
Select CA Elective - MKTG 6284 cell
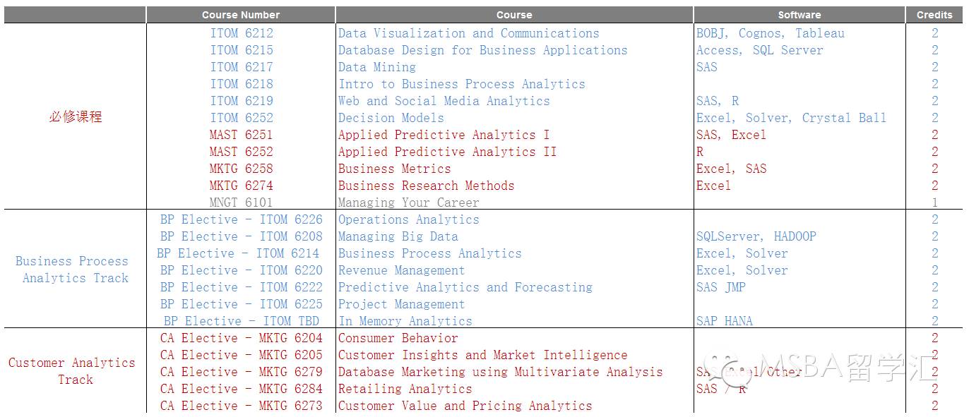pyautogui.click(x=242, y=389)
